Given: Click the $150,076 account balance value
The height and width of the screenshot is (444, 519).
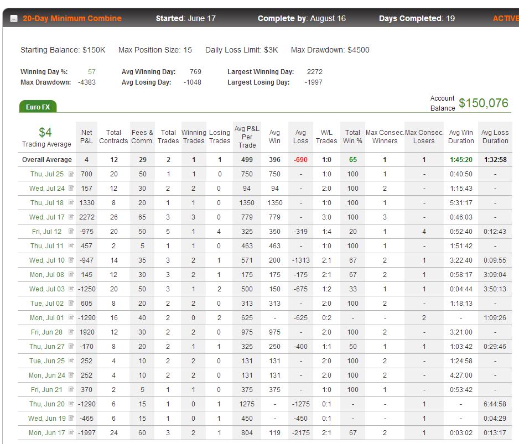Looking at the screenshot, I should point(483,103).
